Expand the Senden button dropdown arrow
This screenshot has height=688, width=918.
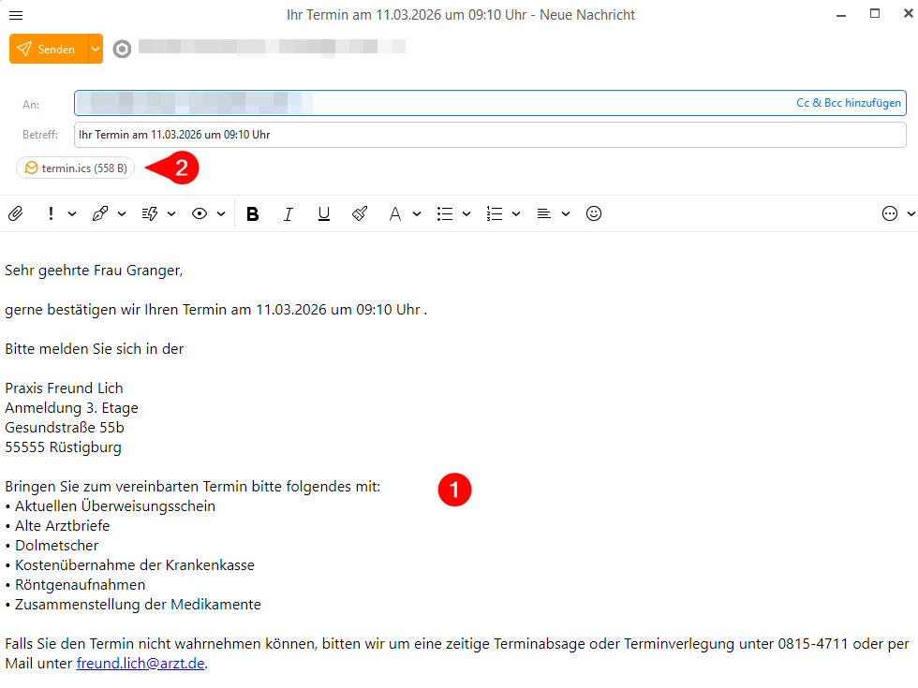click(96, 49)
